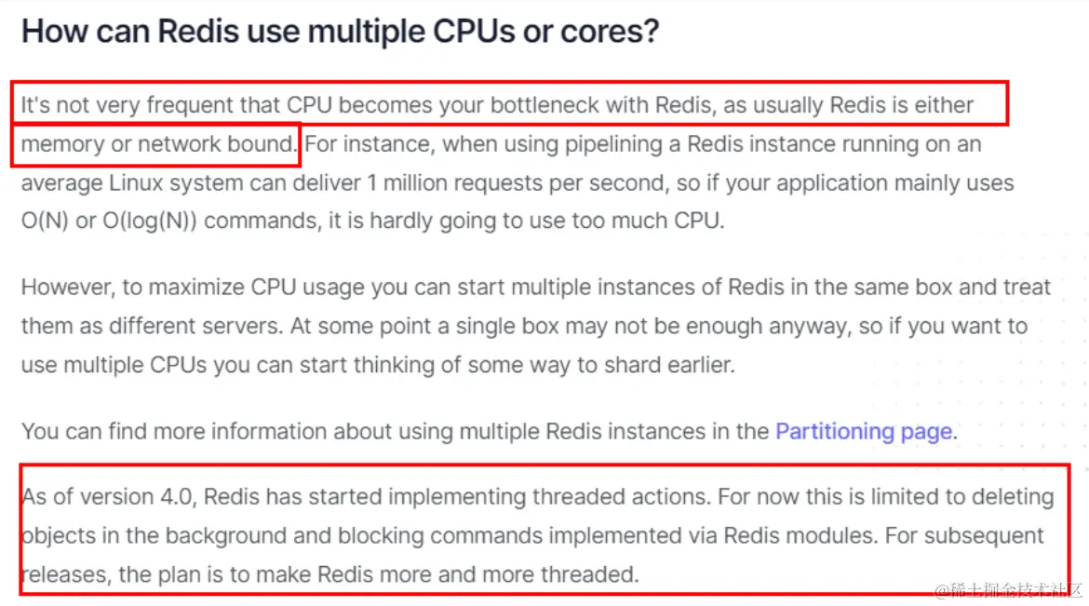Select the phrase '1 million requests per second'

point(518,182)
